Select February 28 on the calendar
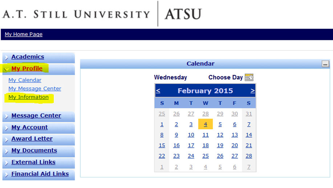333x188 pixels. coord(249,156)
